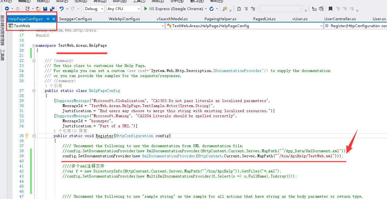The image size is (387, 199).
Task: Collapse the Register method on line 35
Action: coord(34,136)
